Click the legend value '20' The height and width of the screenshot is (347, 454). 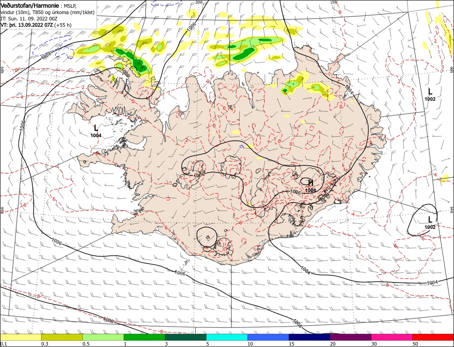click(x=333, y=344)
